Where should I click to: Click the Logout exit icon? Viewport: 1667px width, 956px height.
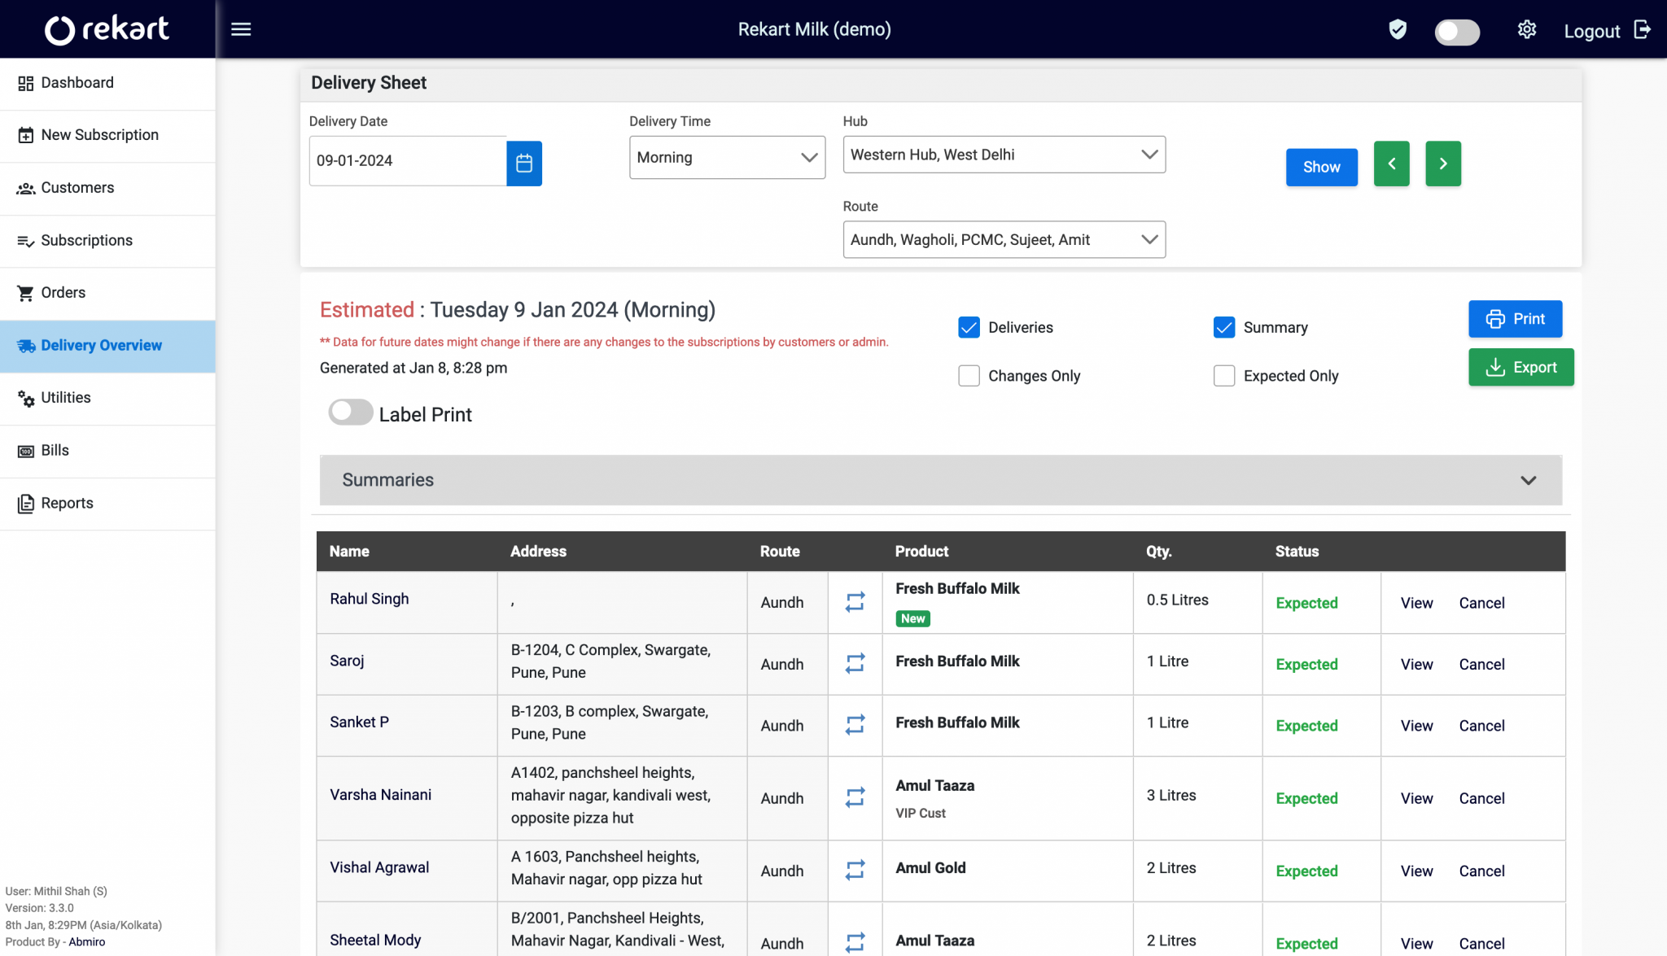click(1643, 30)
